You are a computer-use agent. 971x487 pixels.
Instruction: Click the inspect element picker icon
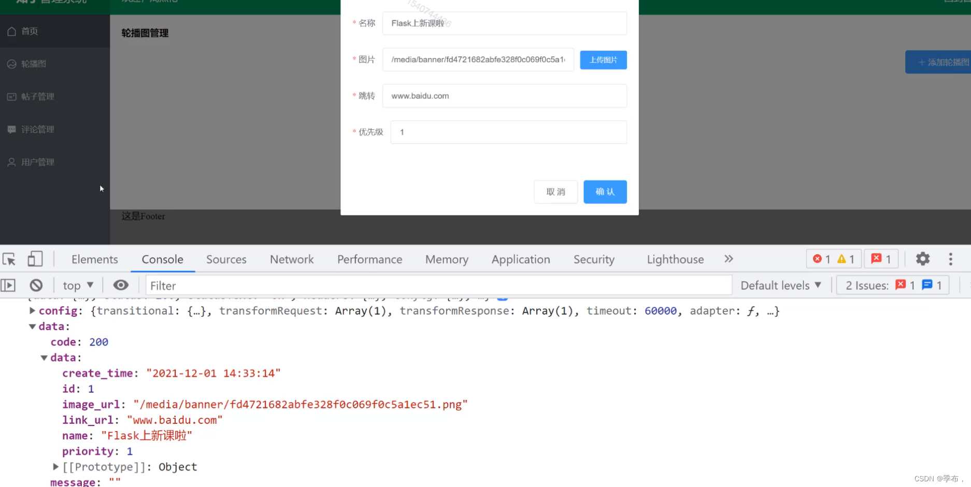(x=9, y=259)
